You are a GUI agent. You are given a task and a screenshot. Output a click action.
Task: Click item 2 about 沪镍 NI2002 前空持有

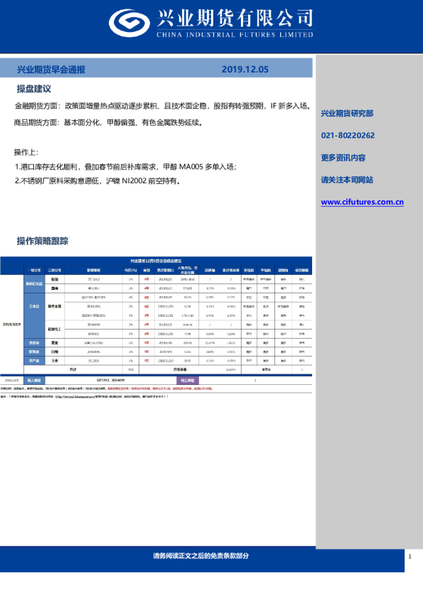97,181
